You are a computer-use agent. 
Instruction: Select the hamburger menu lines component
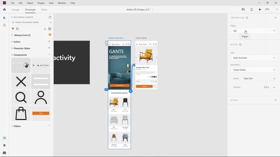click(41, 82)
